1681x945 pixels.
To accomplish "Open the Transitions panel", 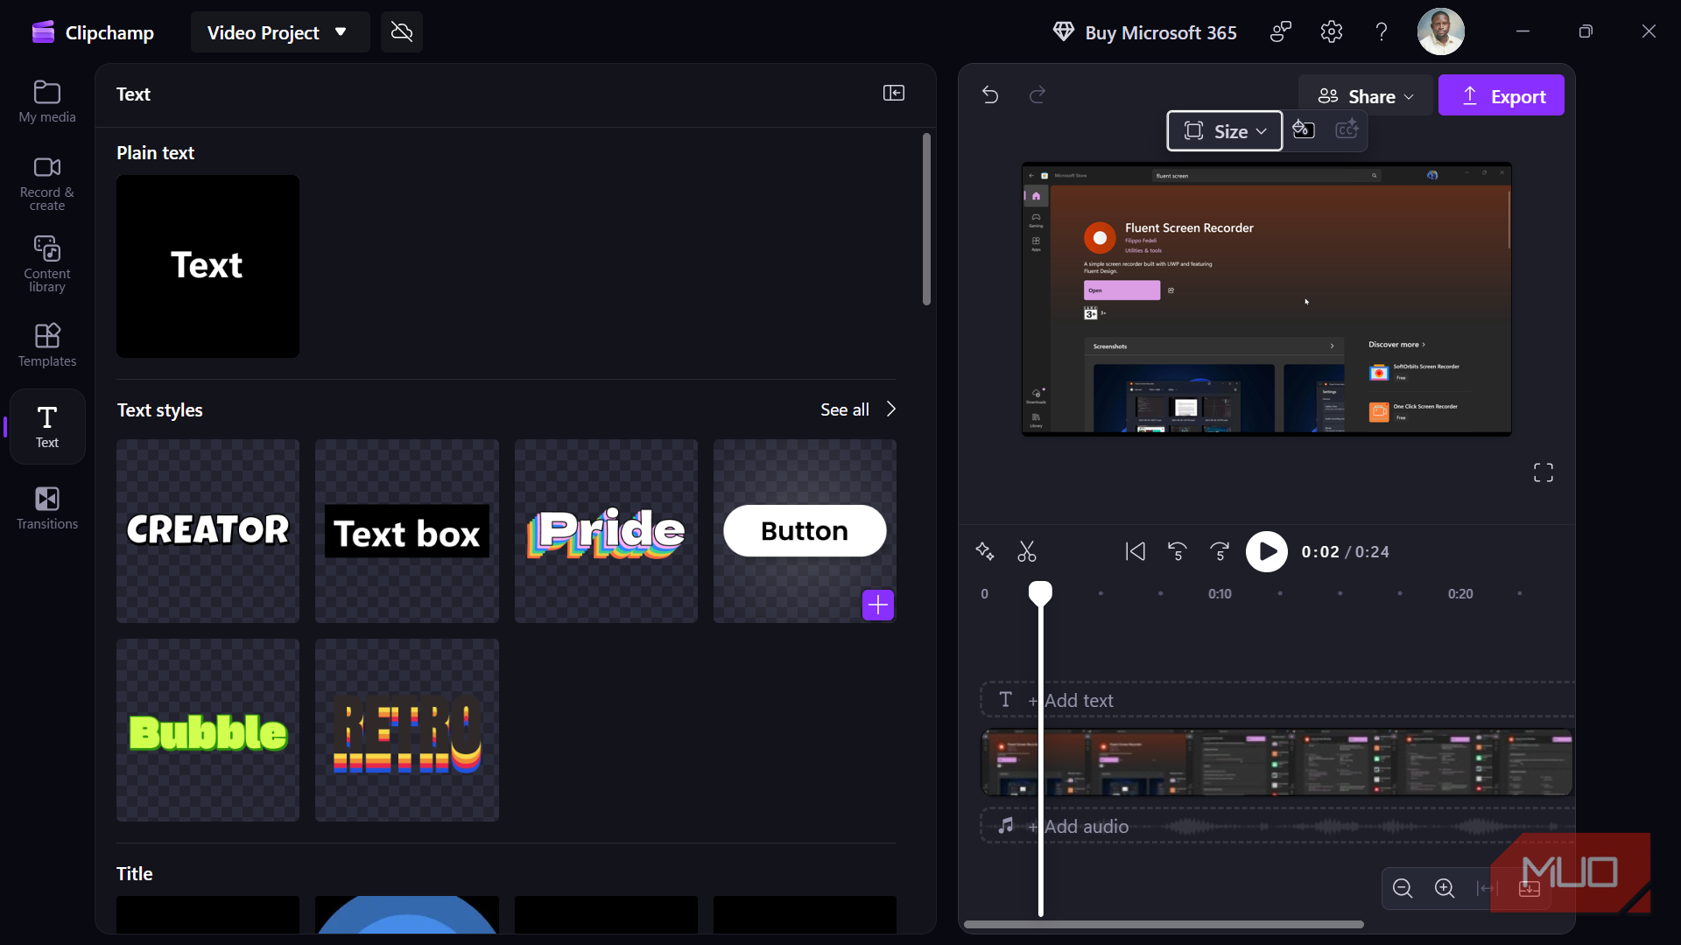I will 47,508.
